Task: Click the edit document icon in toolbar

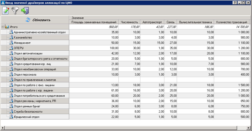Action: (5, 11)
